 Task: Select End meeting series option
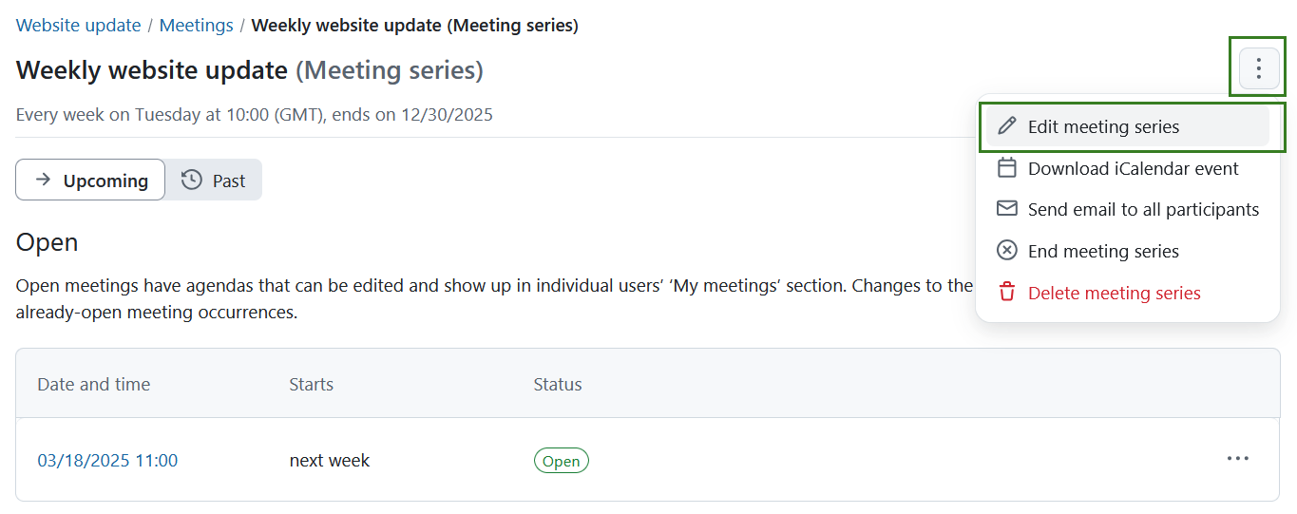click(1103, 252)
